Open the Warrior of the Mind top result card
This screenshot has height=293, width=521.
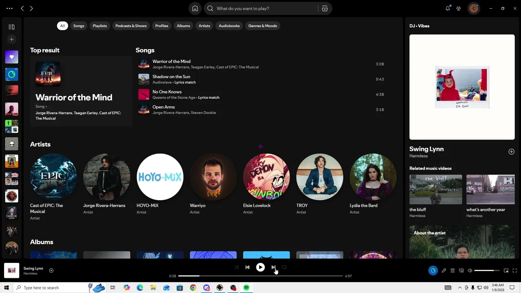pyautogui.click(x=81, y=92)
